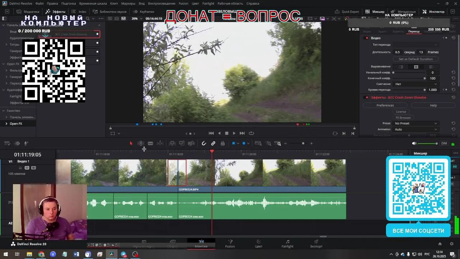The height and width of the screenshot is (259, 460).
Task: Open the Preset dropdown showing No Preset
Action: click(416, 123)
